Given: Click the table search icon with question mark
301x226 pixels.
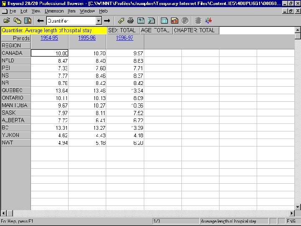Looking at the screenshot, I should tap(141, 21).
